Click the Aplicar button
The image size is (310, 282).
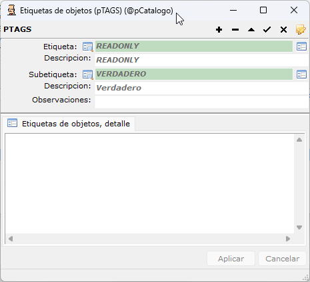point(231,259)
